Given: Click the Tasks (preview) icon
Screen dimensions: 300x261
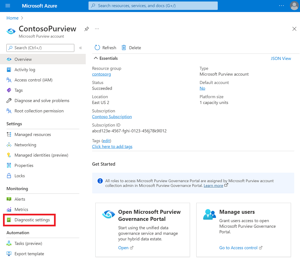Looking at the screenshot, I should (9, 243).
